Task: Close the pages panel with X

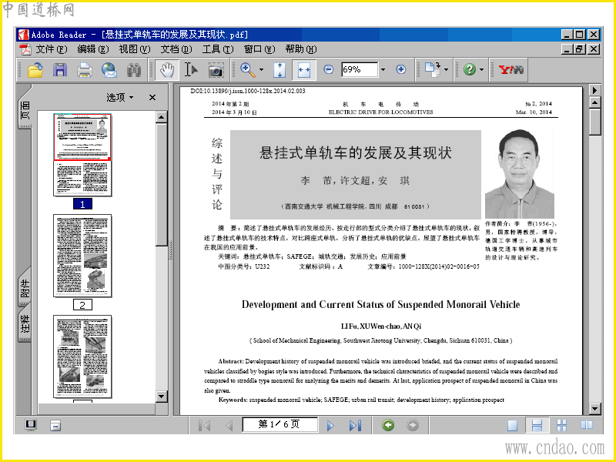Action: click(x=152, y=97)
